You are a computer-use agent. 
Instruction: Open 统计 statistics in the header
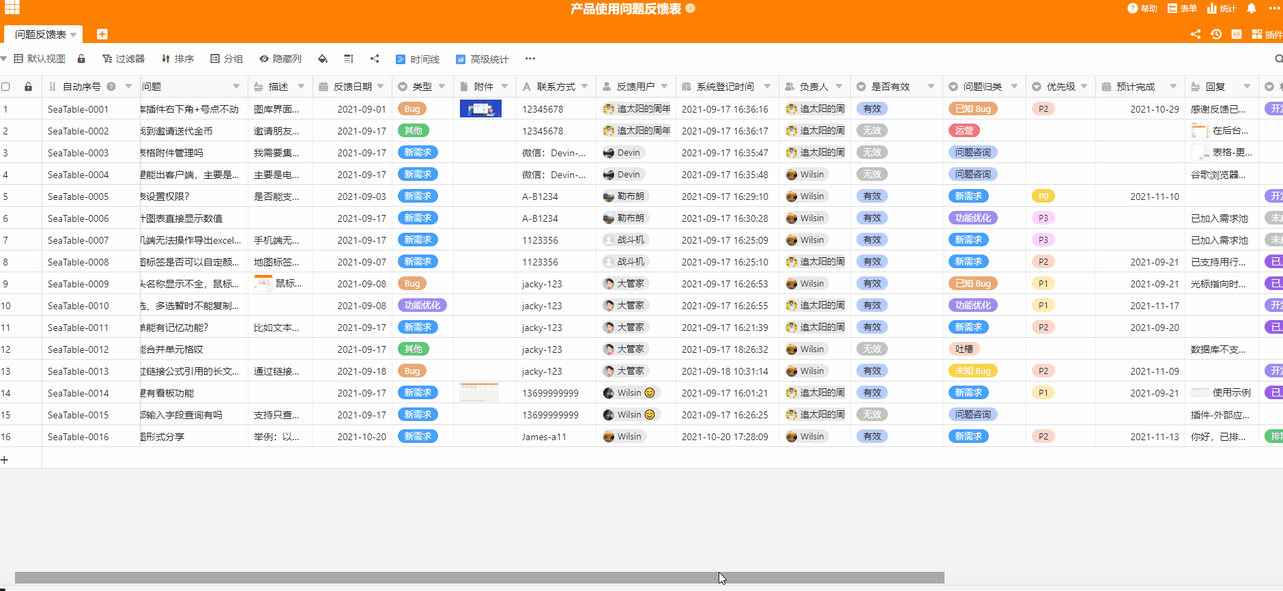1222,8
